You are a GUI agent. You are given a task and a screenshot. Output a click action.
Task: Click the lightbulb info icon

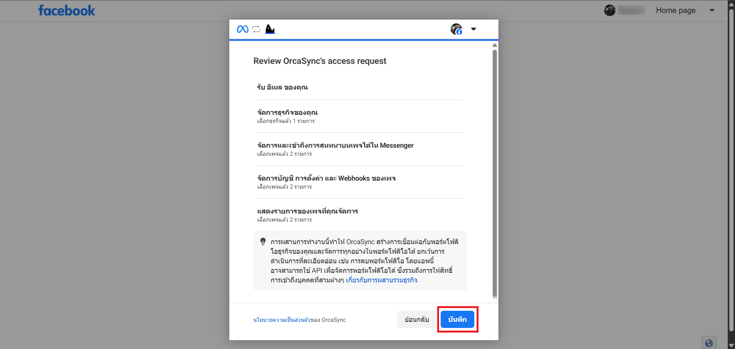[x=263, y=241]
